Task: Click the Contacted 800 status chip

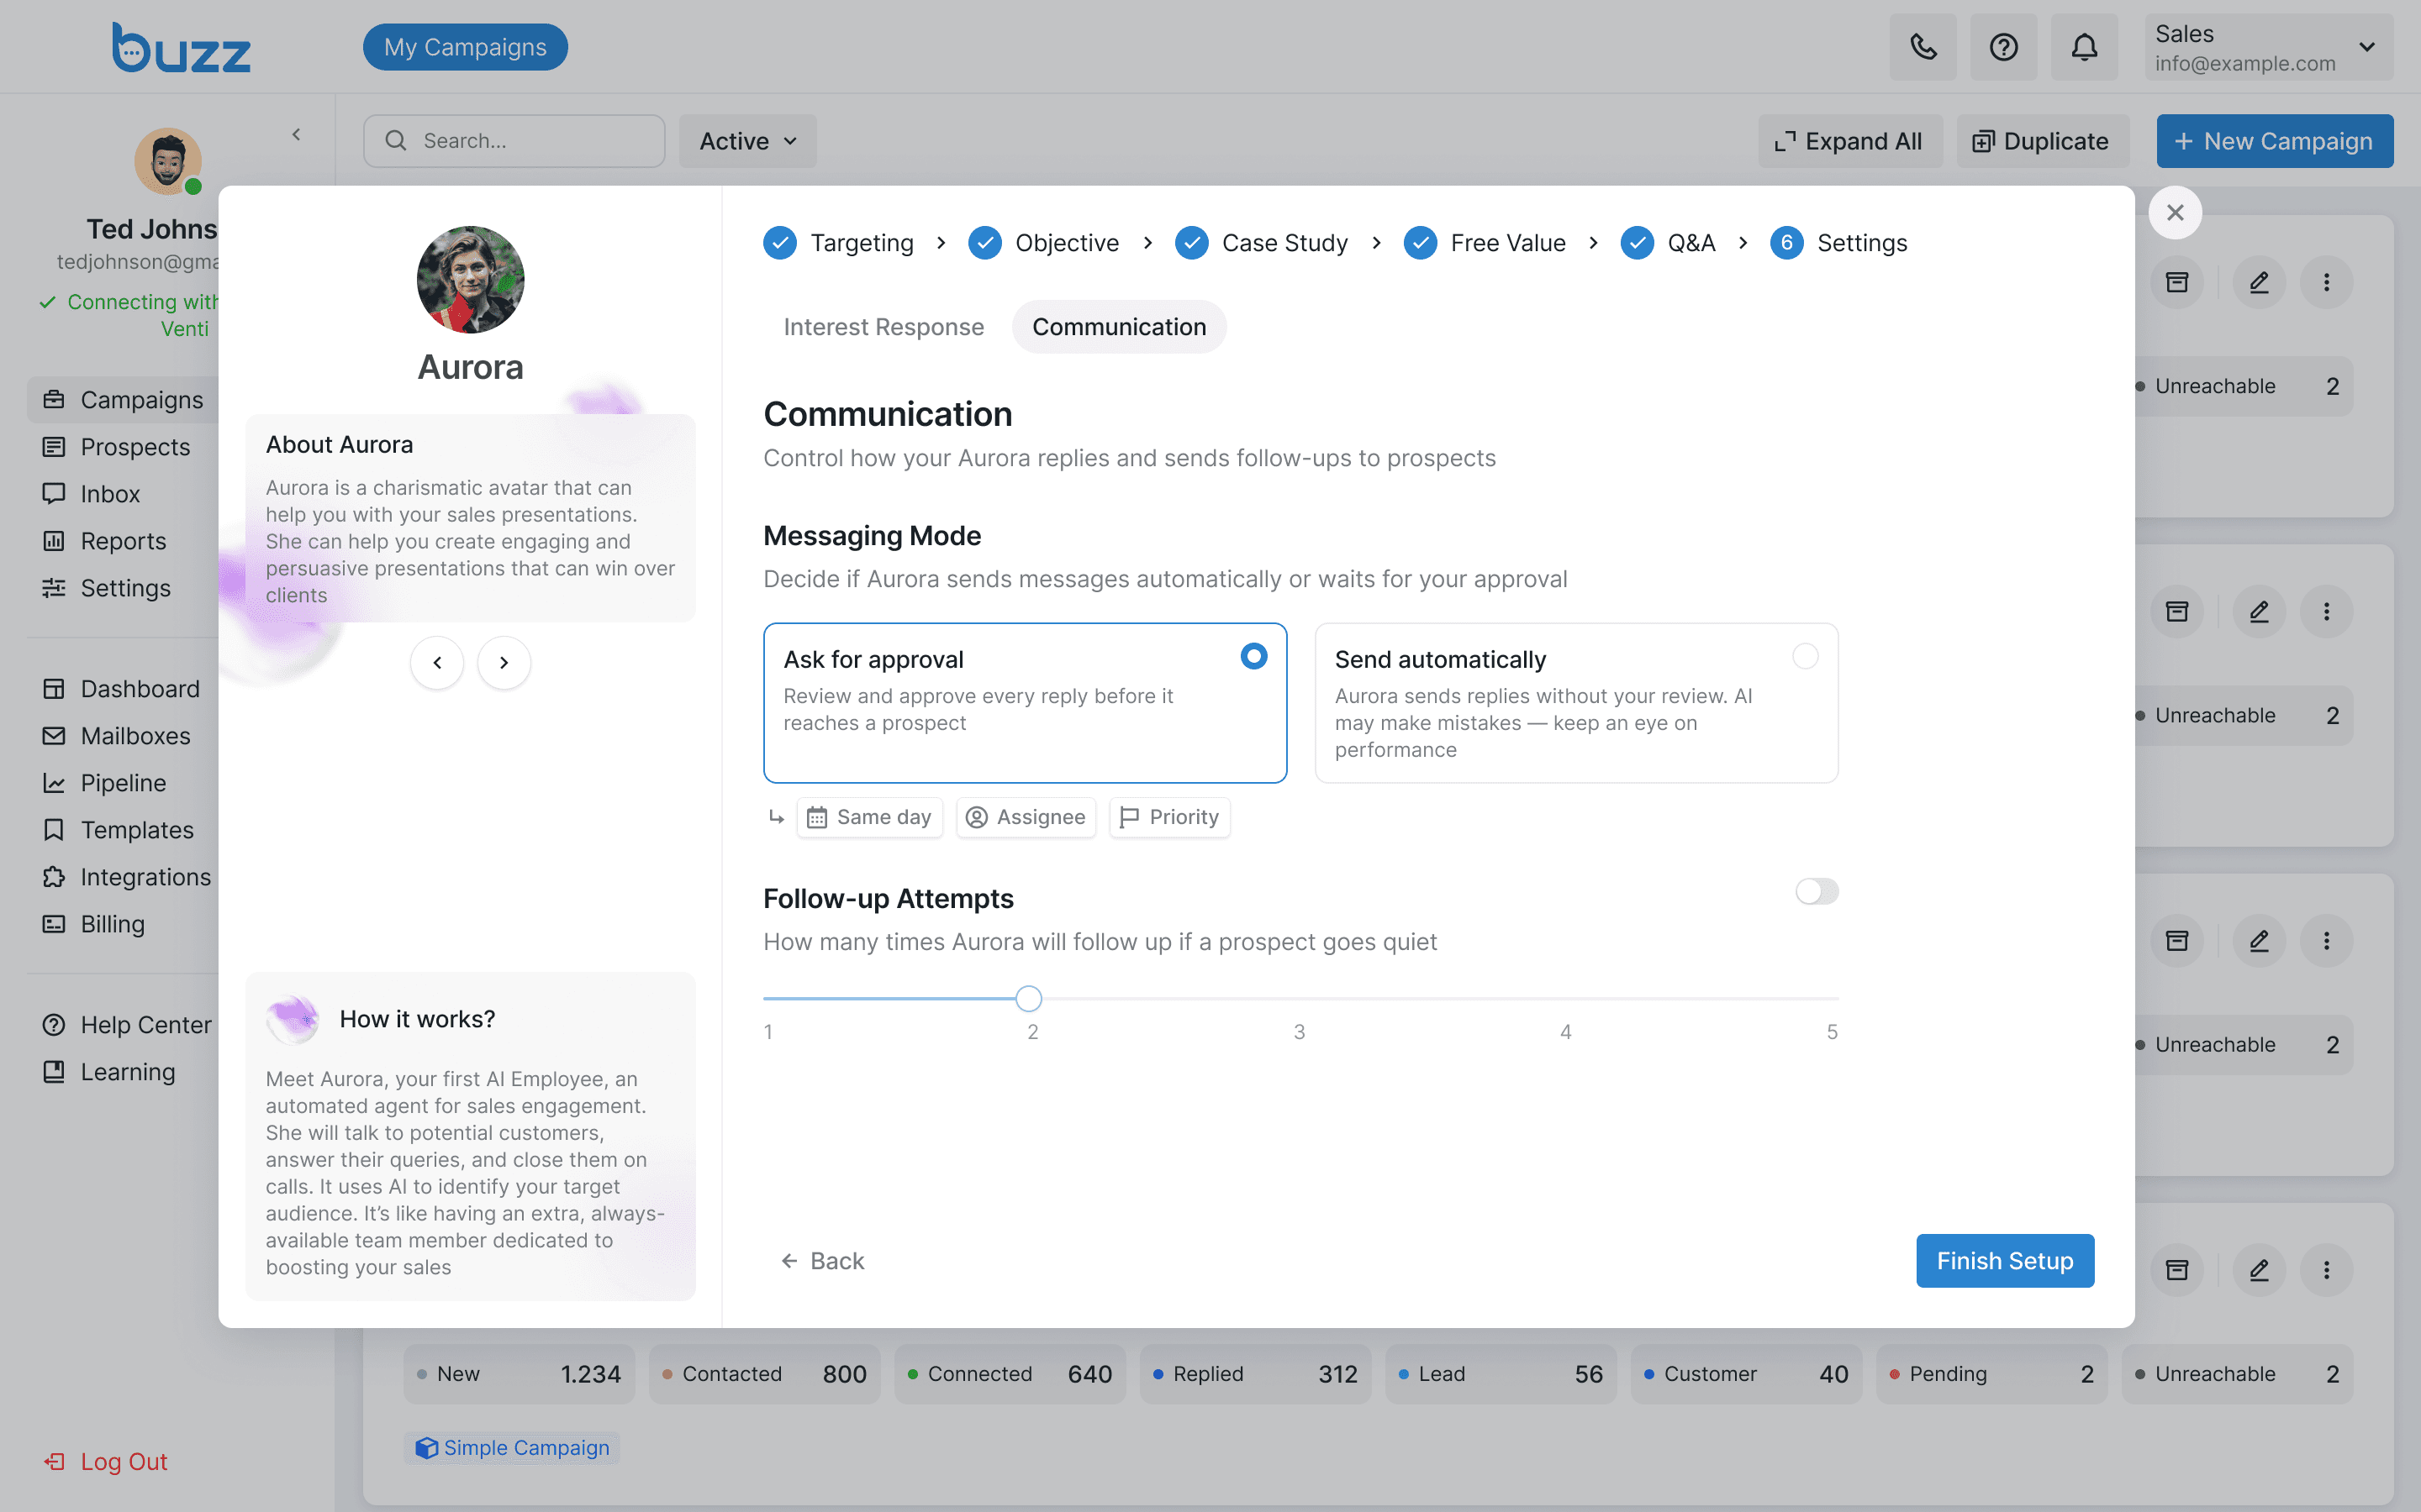Action: (x=764, y=1374)
